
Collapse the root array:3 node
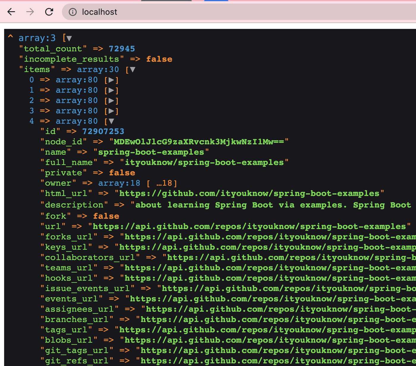click(x=69, y=38)
